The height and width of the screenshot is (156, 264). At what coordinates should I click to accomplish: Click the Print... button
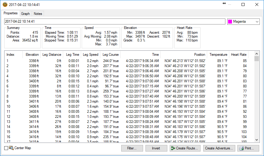[x=248, y=148]
